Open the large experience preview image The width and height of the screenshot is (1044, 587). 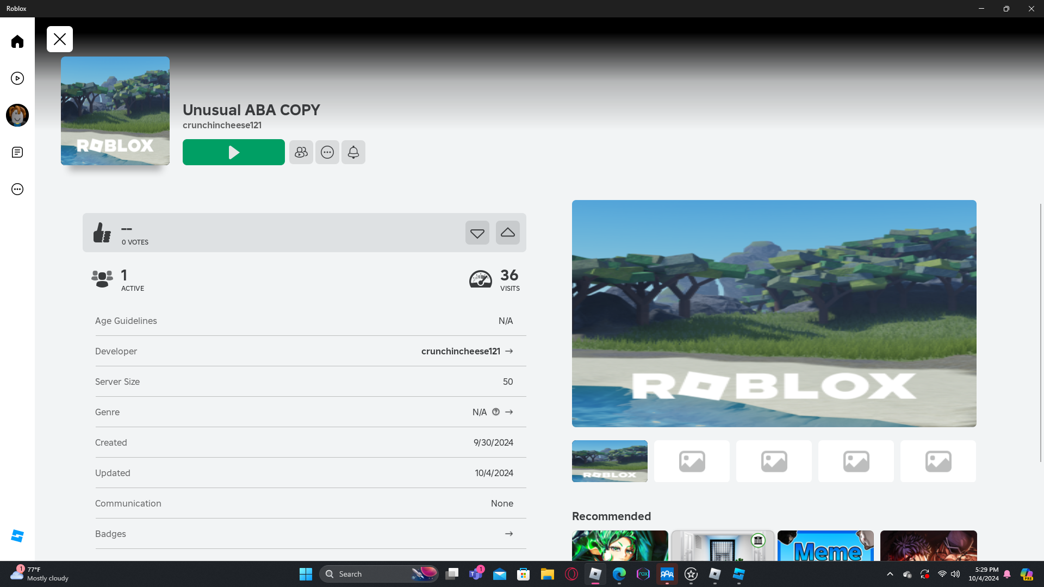coord(774,314)
